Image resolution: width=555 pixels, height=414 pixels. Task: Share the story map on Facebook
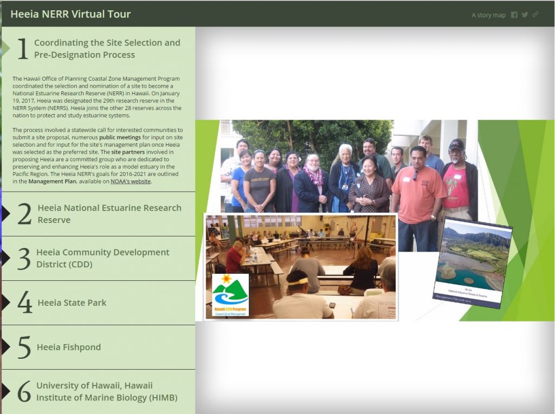pos(514,15)
